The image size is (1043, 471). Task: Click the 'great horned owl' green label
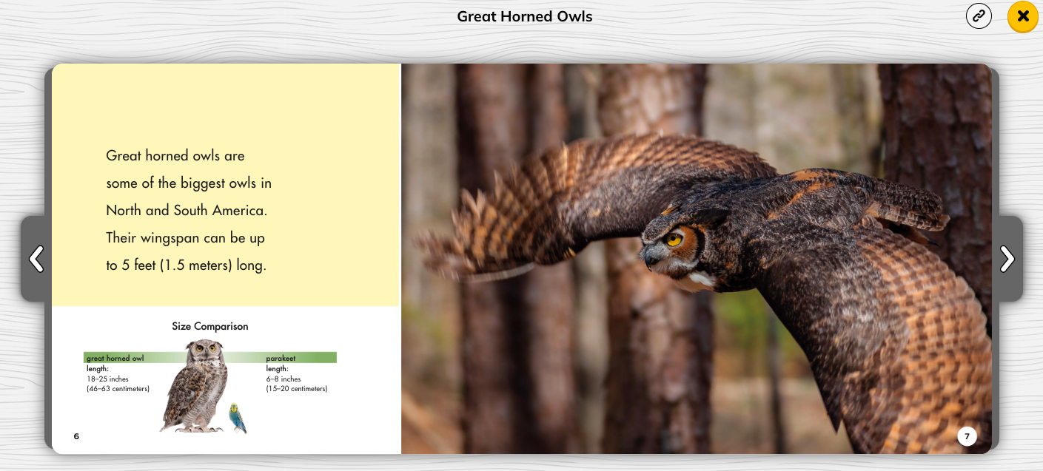(115, 359)
